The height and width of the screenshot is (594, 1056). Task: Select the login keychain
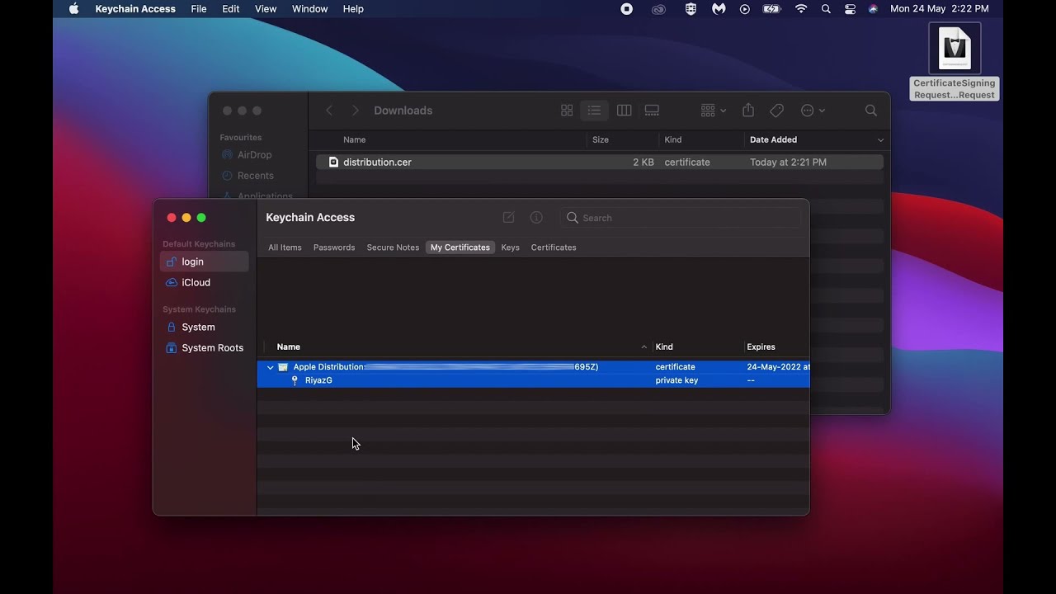204,262
